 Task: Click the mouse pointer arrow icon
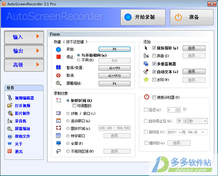[x=146, y=48]
